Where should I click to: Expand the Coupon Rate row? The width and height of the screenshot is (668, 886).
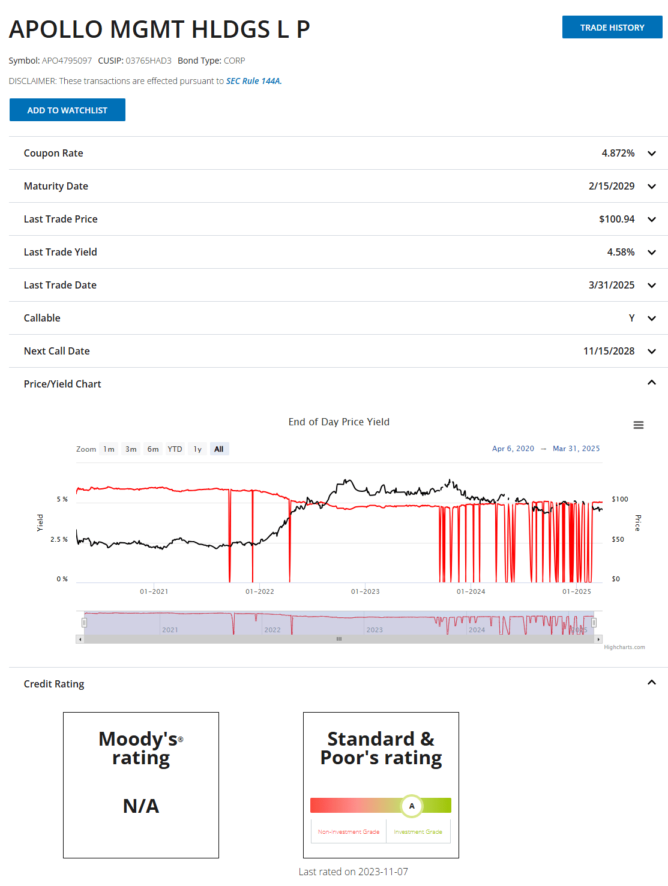pyautogui.click(x=652, y=154)
